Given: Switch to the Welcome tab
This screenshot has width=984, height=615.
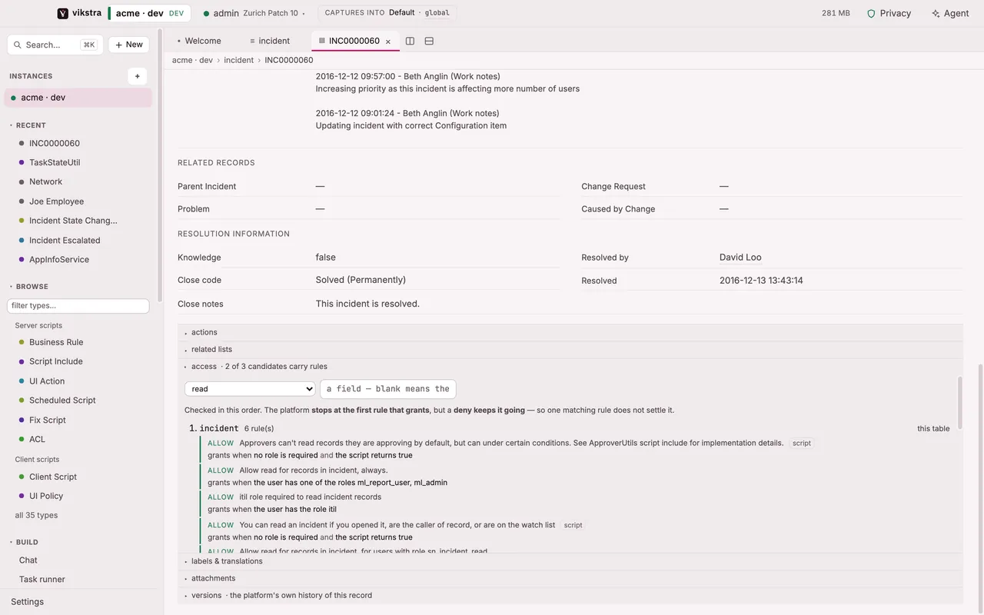Looking at the screenshot, I should 199,41.
